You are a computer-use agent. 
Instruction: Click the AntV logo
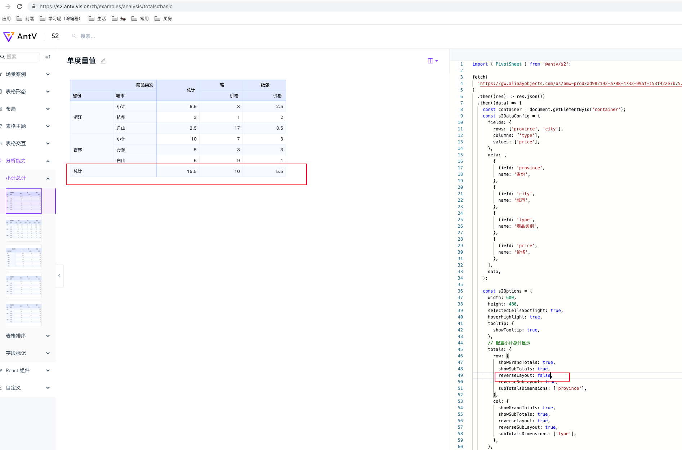pos(20,36)
